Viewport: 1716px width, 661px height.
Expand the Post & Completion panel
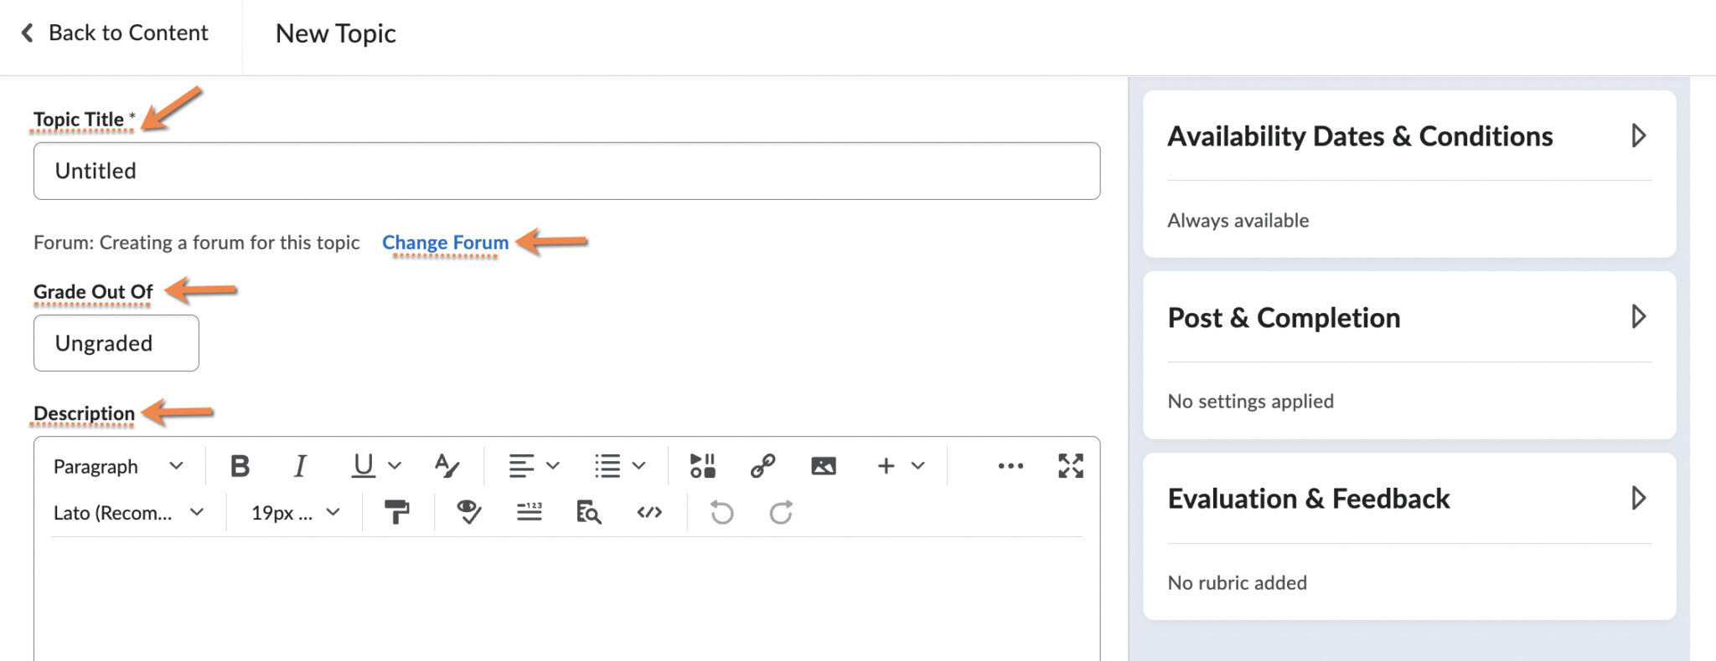pos(1640,318)
